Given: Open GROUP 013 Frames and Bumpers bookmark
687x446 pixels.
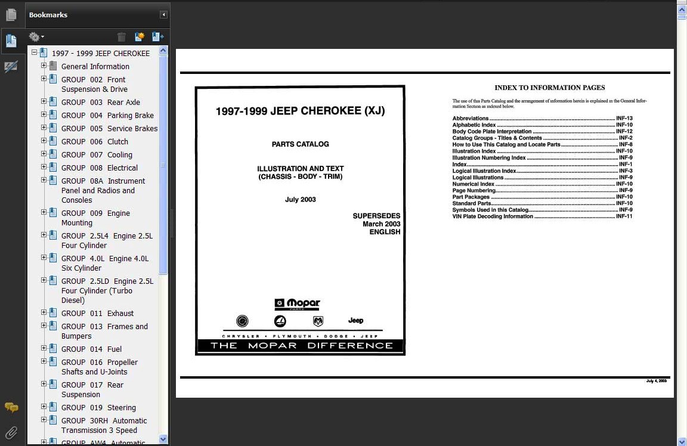Looking at the screenshot, I should tap(105, 331).
